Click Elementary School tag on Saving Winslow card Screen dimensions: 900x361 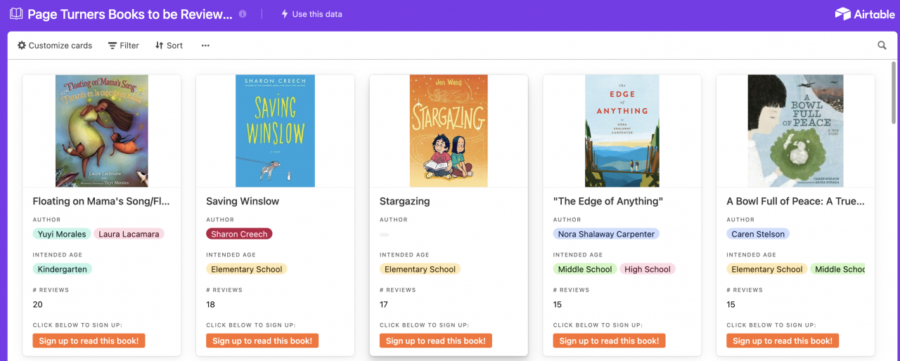247,269
